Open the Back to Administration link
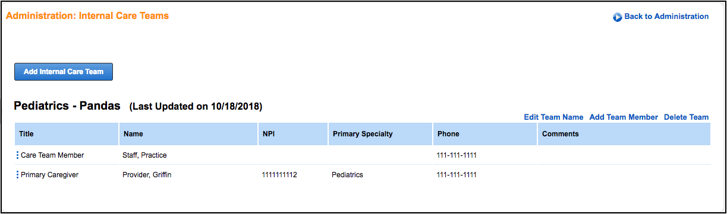The width and height of the screenshot is (727, 214). point(666,17)
